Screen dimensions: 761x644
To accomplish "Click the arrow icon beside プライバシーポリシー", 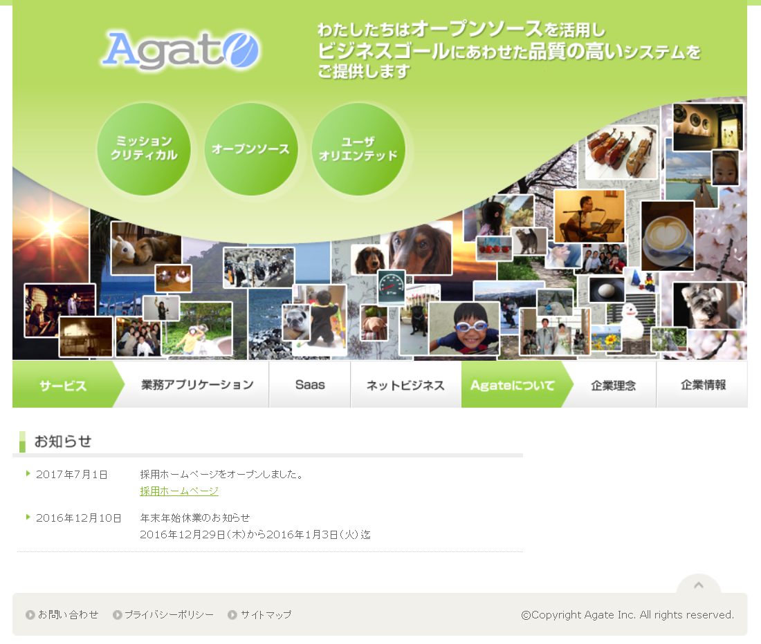I will 117,614.
